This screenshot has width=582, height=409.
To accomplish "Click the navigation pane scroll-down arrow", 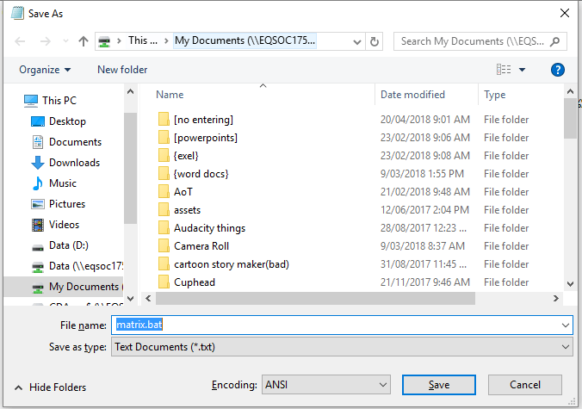I will (x=130, y=299).
